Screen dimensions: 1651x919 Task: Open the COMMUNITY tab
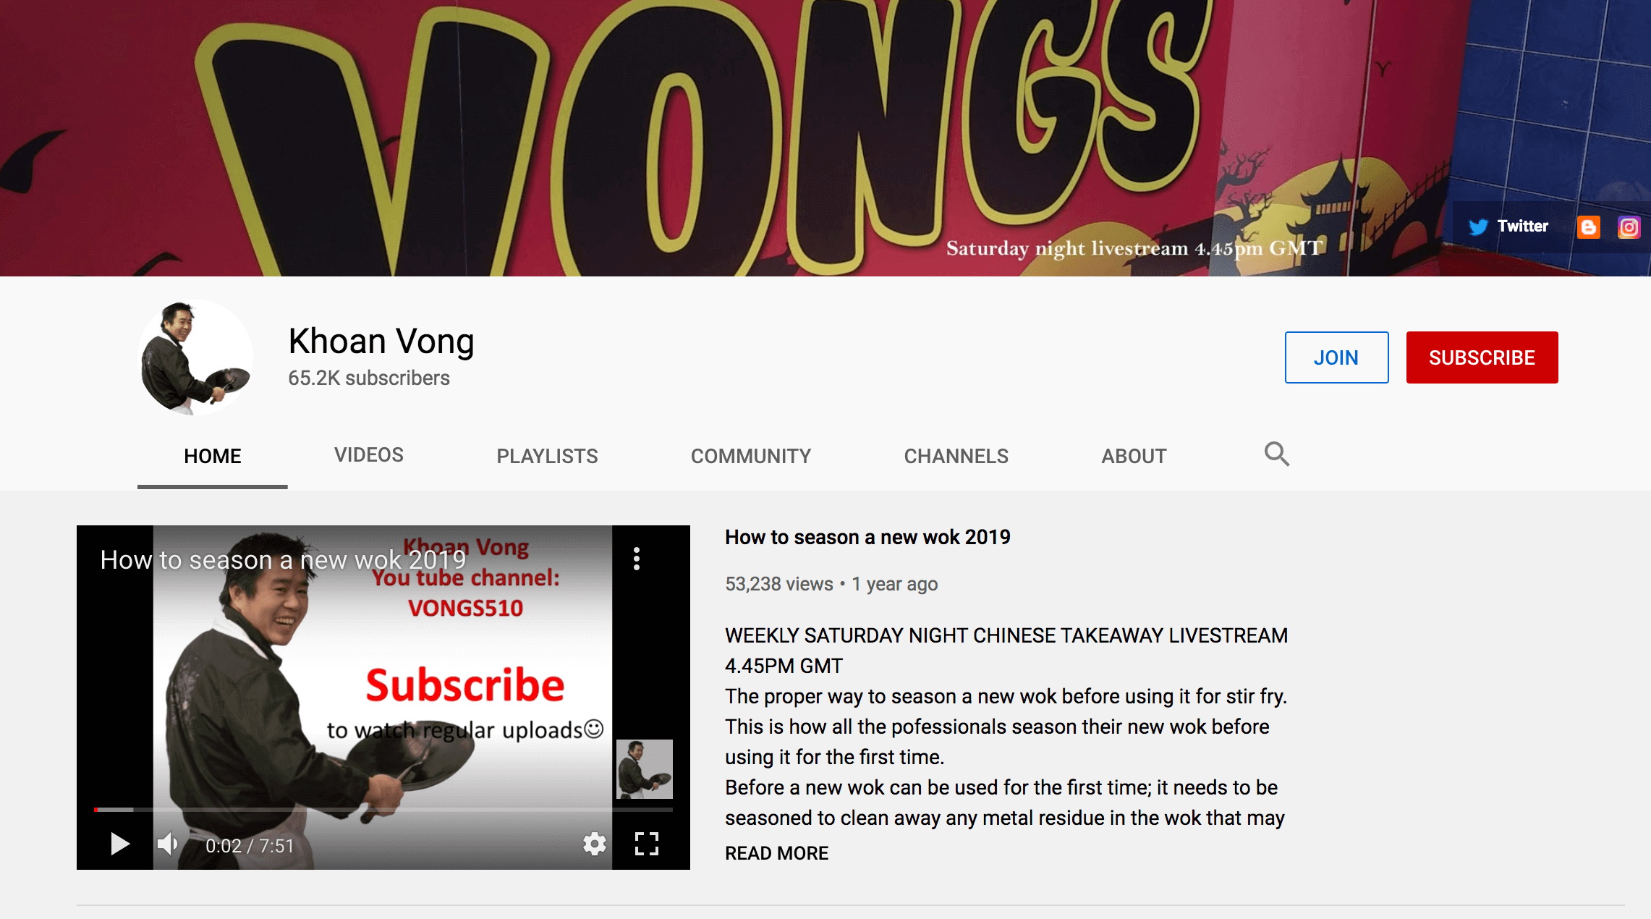point(751,456)
